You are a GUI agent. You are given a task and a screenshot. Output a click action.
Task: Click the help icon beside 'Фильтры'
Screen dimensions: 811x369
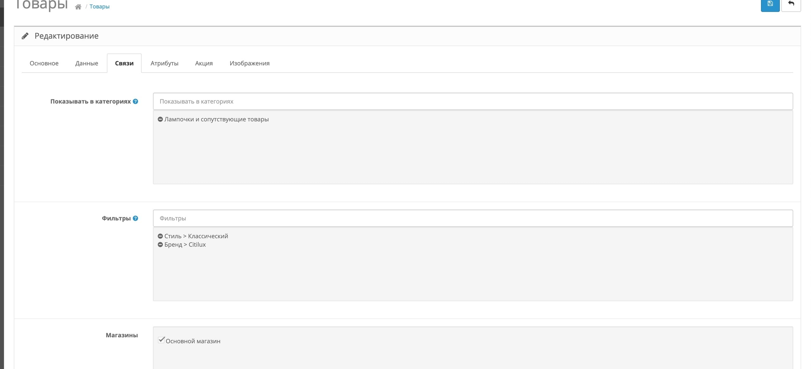click(x=135, y=218)
